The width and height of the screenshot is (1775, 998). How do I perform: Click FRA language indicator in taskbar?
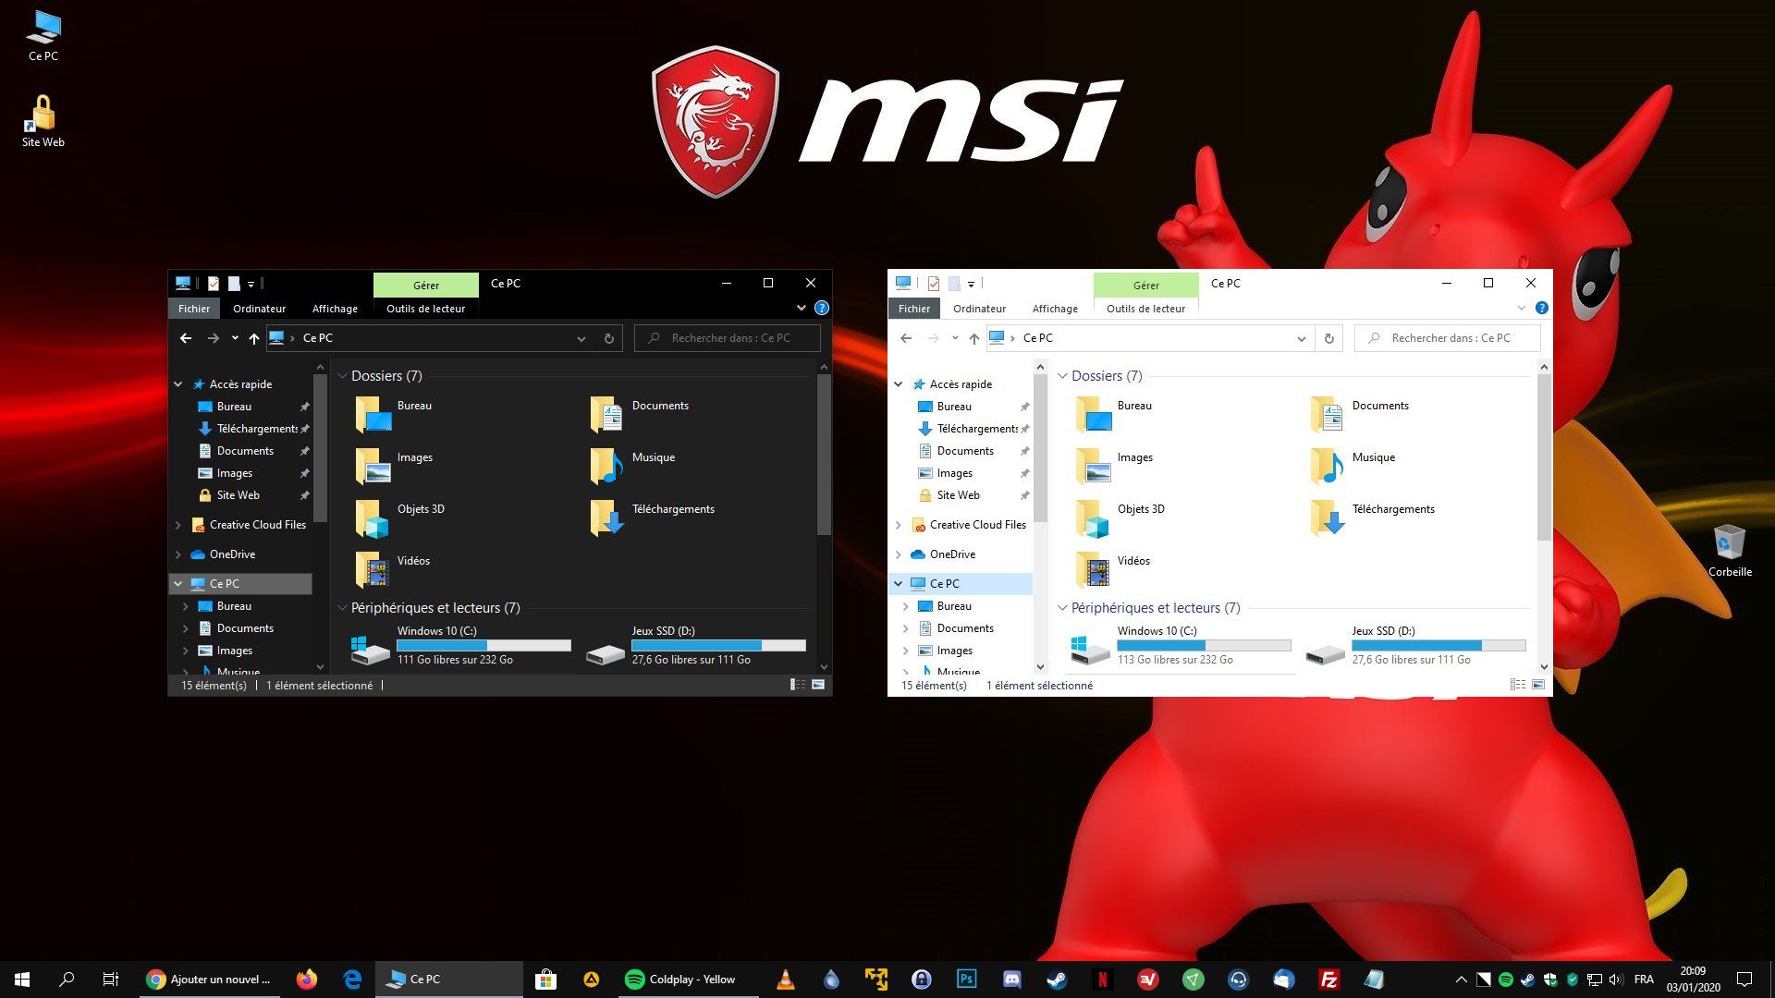pos(1644,980)
